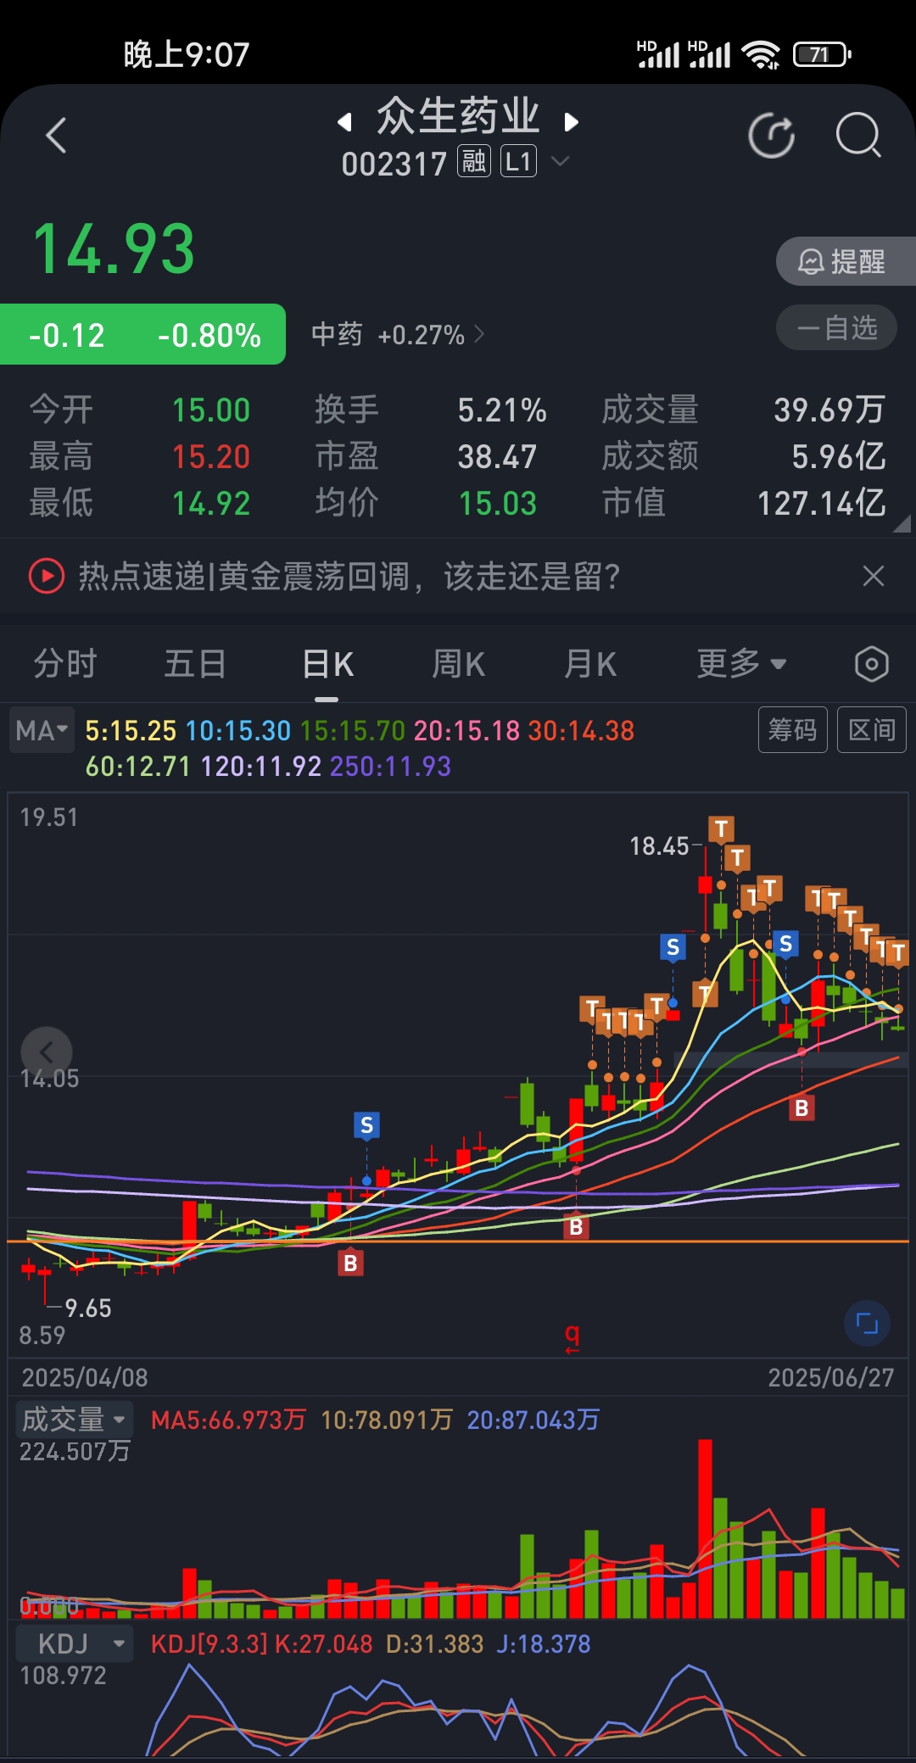The width and height of the screenshot is (916, 1763).
Task: Dismiss the news banner with X
Action: (873, 576)
